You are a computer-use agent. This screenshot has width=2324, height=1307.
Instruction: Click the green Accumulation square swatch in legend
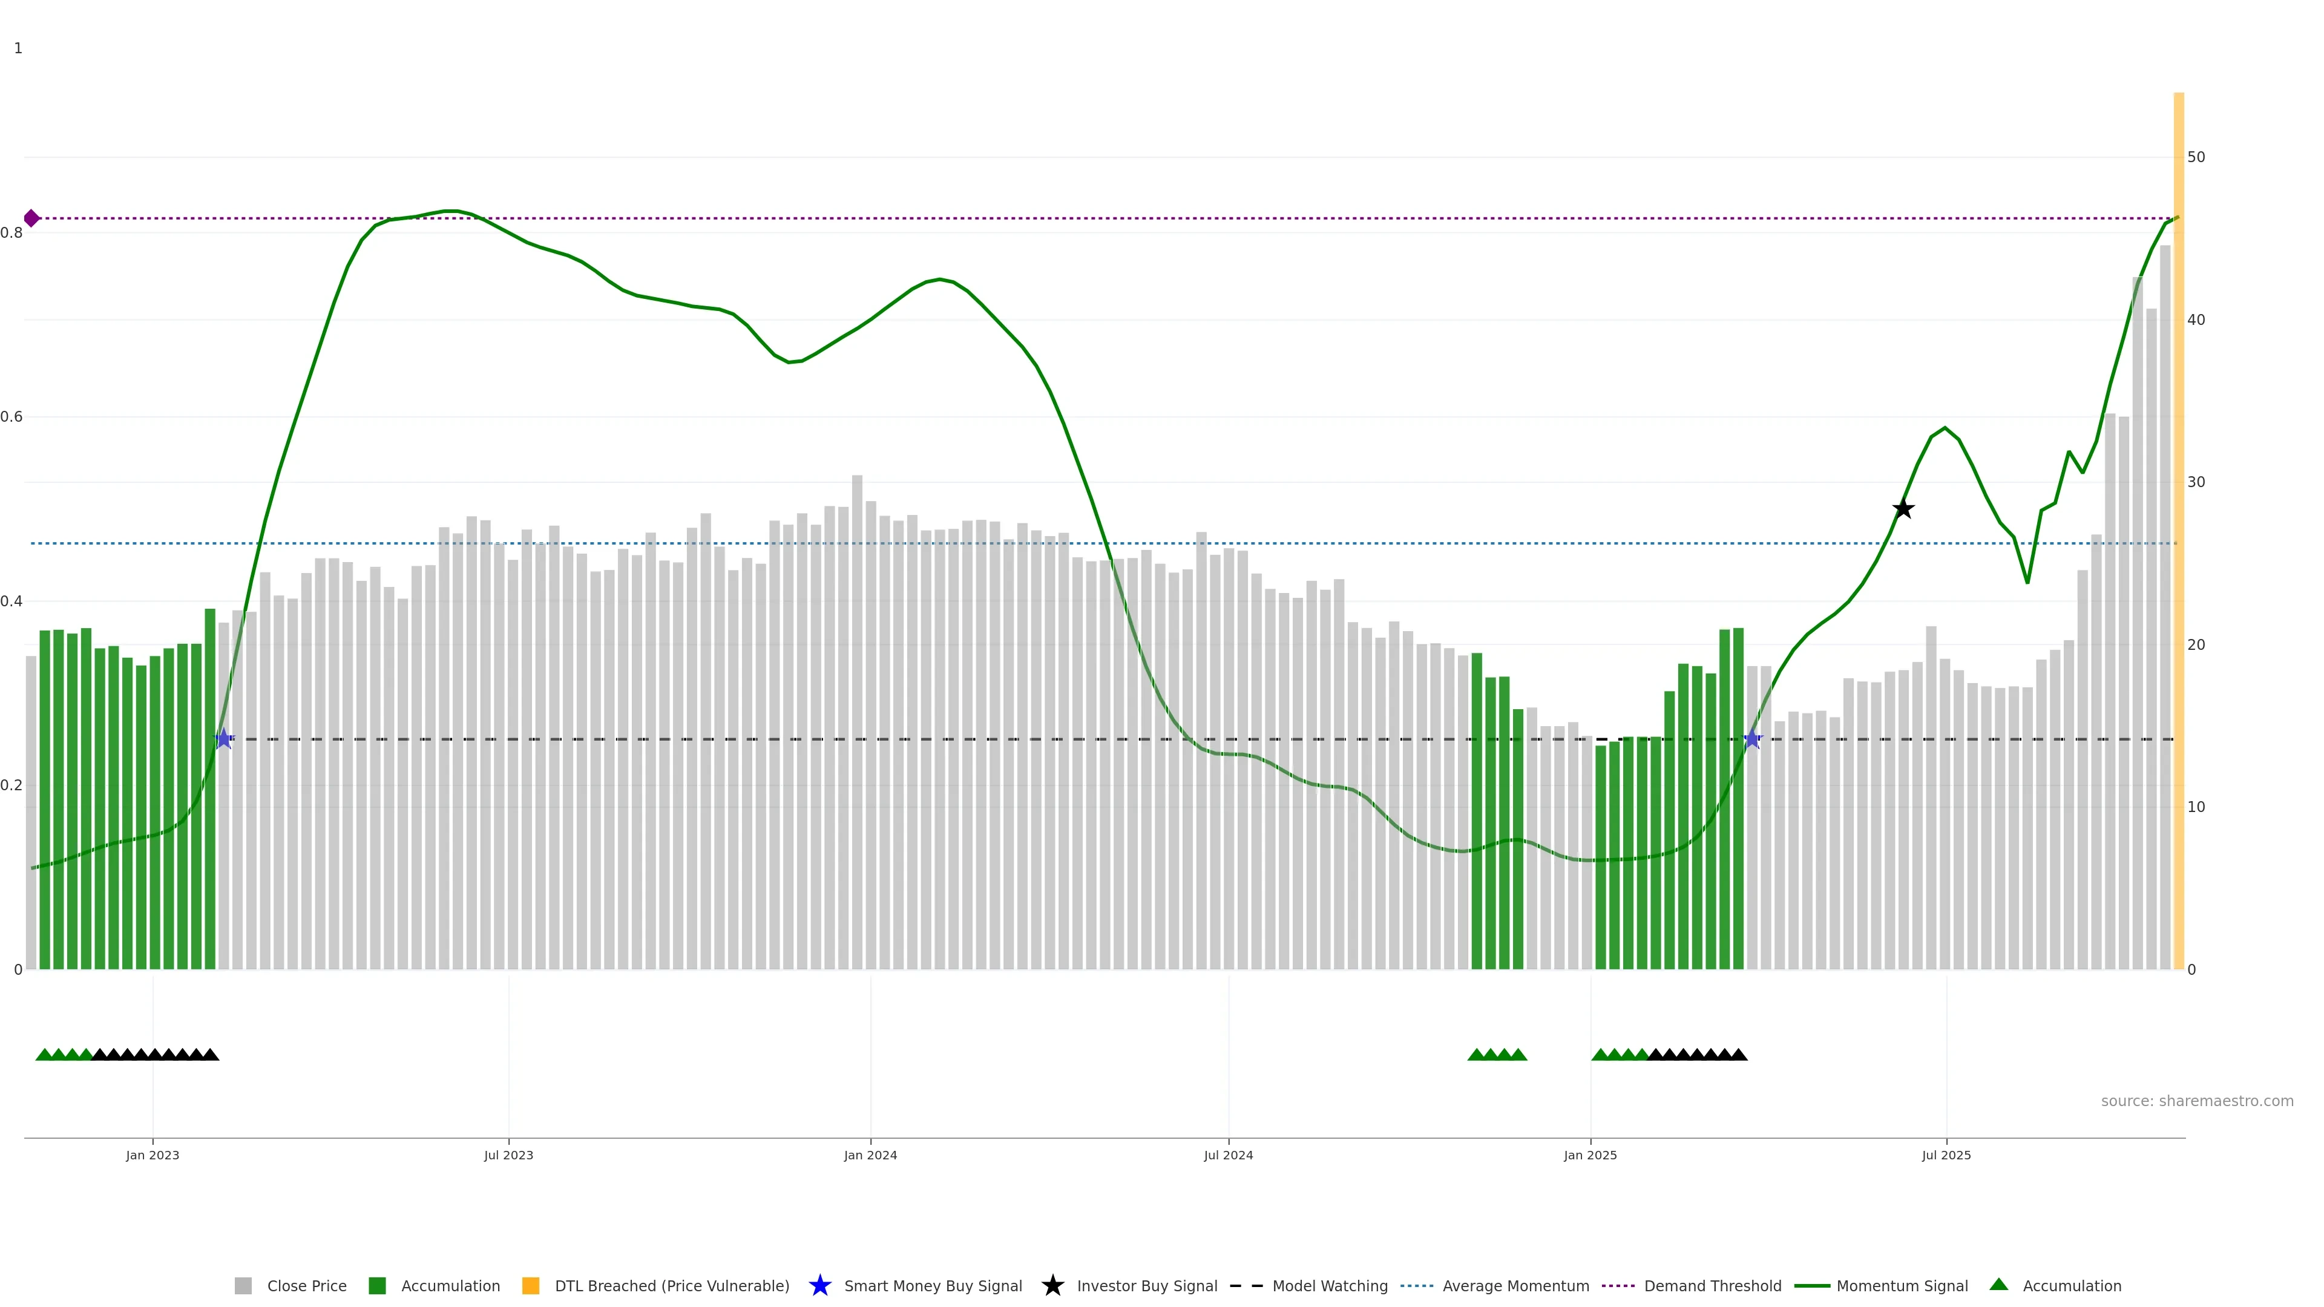[x=377, y=1285]
